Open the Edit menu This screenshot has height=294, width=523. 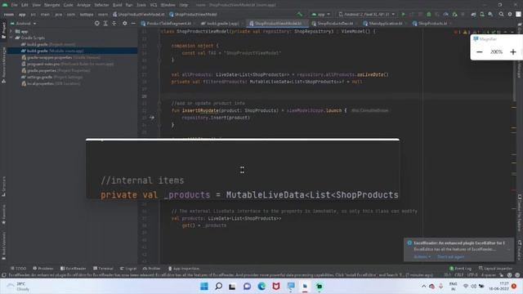pos(25,5)
